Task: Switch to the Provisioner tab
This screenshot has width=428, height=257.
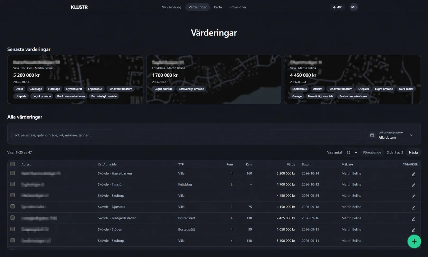Action: [238, 7]
